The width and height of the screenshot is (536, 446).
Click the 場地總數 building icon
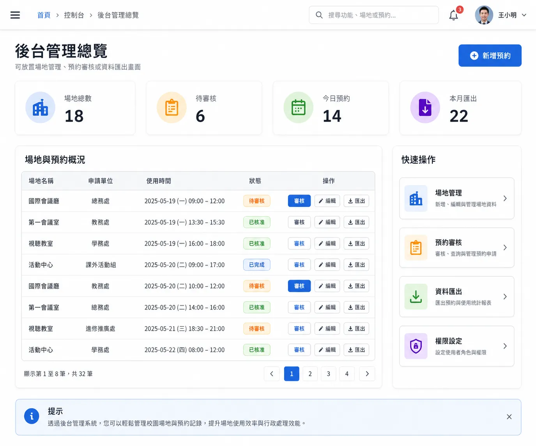[x=40, y=108]
